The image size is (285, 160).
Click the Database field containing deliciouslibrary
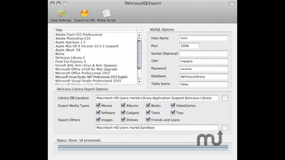pos(203,77)
